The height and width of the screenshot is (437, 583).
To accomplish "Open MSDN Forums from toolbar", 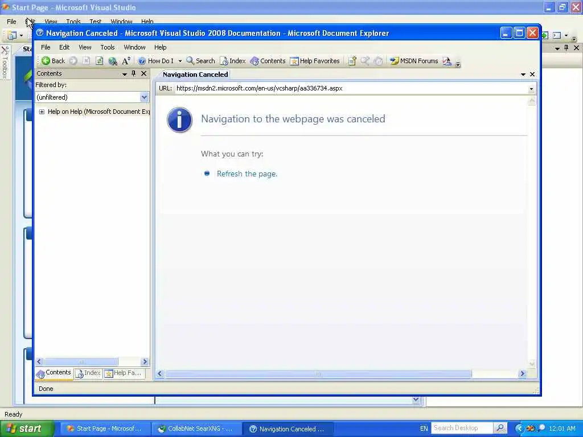I will [414, 61].
